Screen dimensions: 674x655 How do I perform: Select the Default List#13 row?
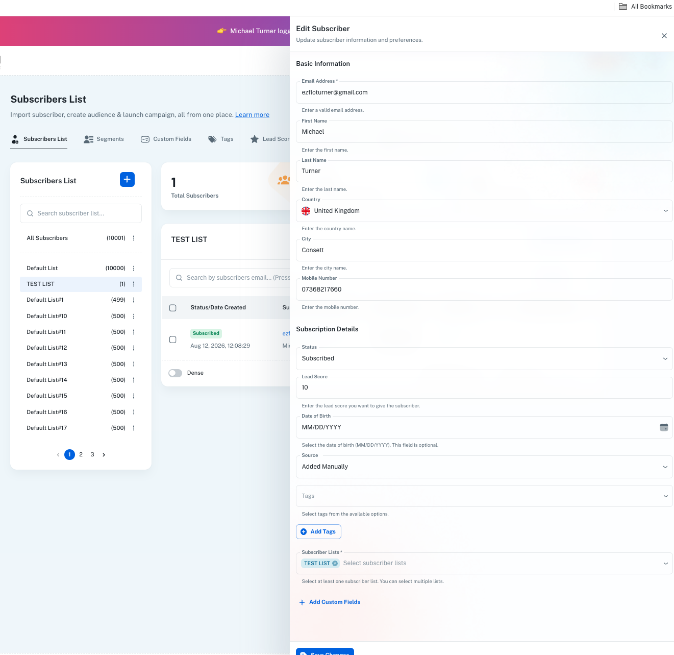coord(81,364)
